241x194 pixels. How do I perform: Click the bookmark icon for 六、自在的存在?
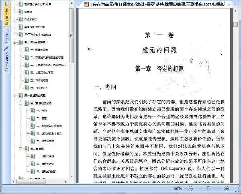(27, 88)
